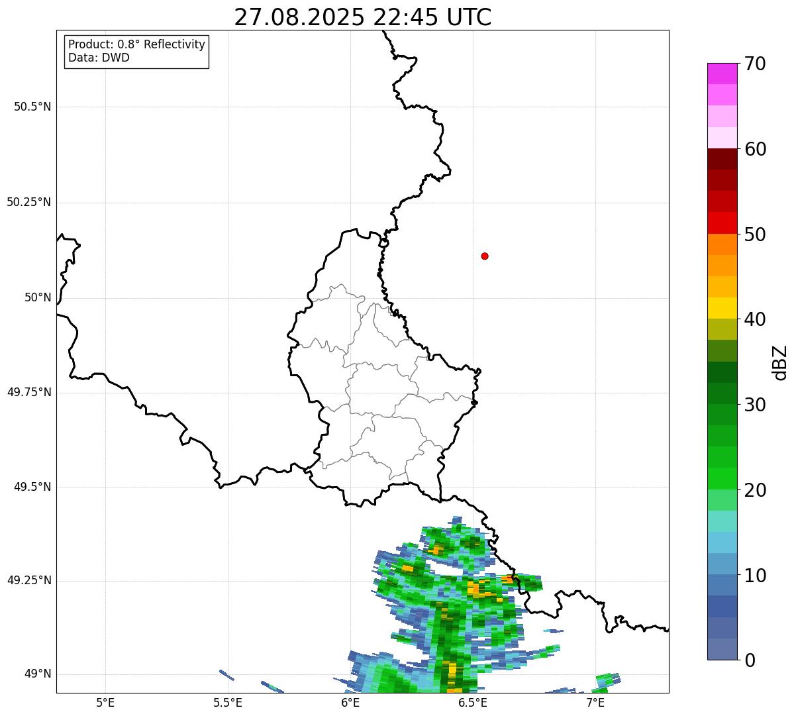Pick the olive colorbar segment below 40
Image resolution: width=796 pixels, height=716 pixels.
pos(722,329)
